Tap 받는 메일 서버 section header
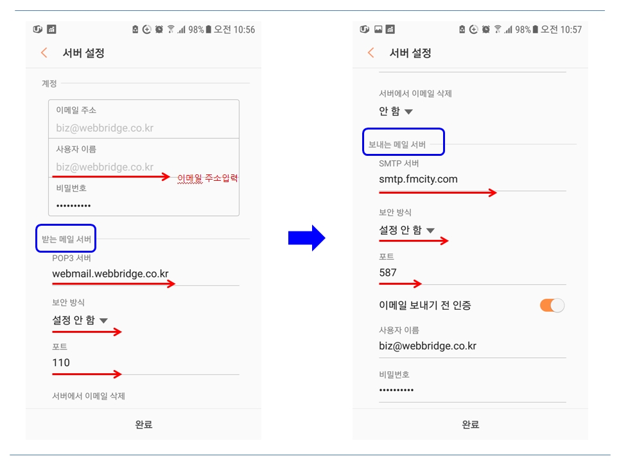637x463 pixels. pyautogui.click(x=66, y=239)
